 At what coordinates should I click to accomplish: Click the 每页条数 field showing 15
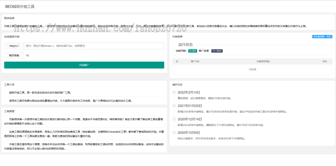tap(94, 55)
